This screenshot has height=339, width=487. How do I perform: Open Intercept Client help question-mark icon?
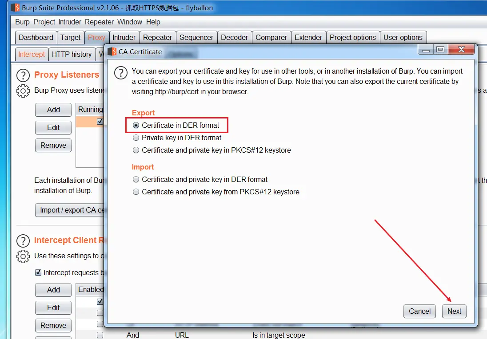23,240
